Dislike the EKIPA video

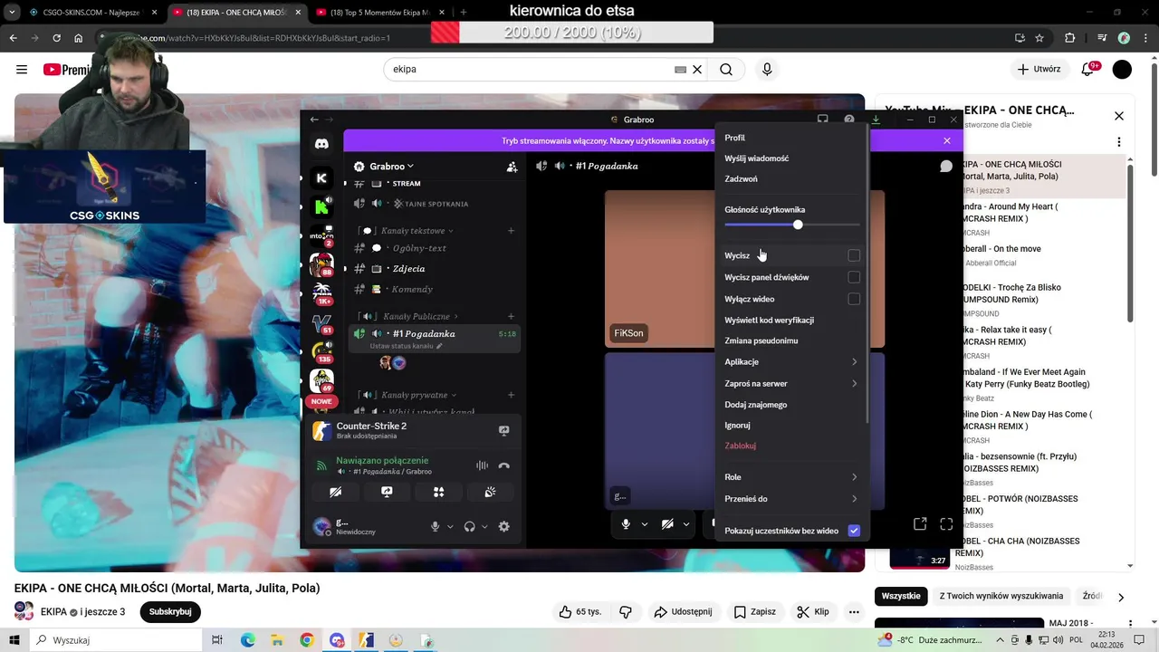coord(625,611)
